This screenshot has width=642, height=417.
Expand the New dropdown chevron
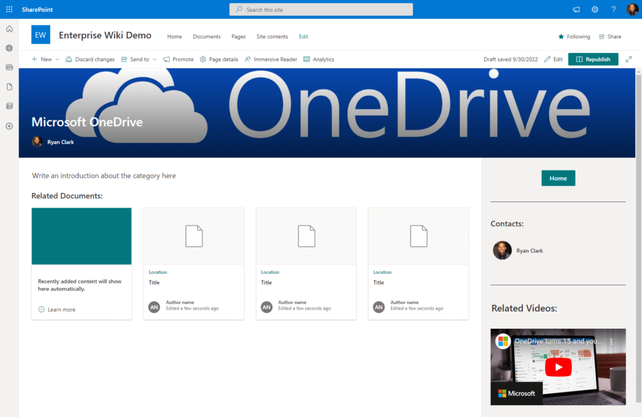pos(57,60)
